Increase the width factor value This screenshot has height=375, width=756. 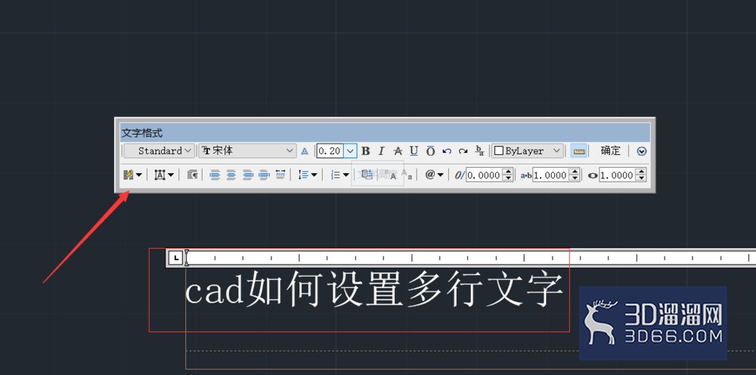click(640, 172)
